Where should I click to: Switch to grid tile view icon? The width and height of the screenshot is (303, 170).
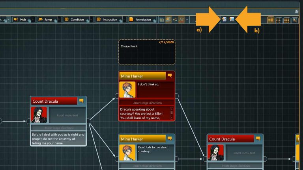(x=286, y=20)
